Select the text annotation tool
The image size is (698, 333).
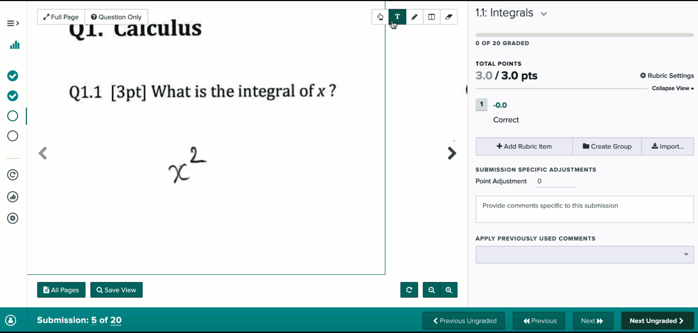(397, 17)
